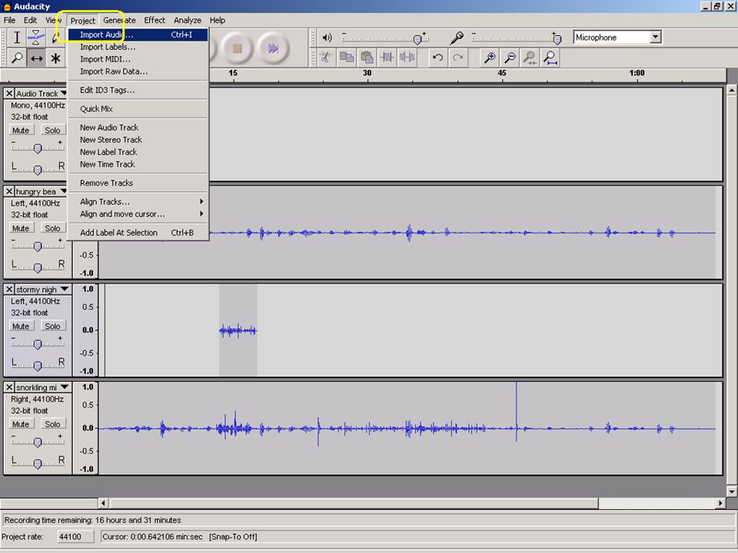Choose Import Labels from the menu
This screenshot has height=553, width=738.
pos(138,47)
